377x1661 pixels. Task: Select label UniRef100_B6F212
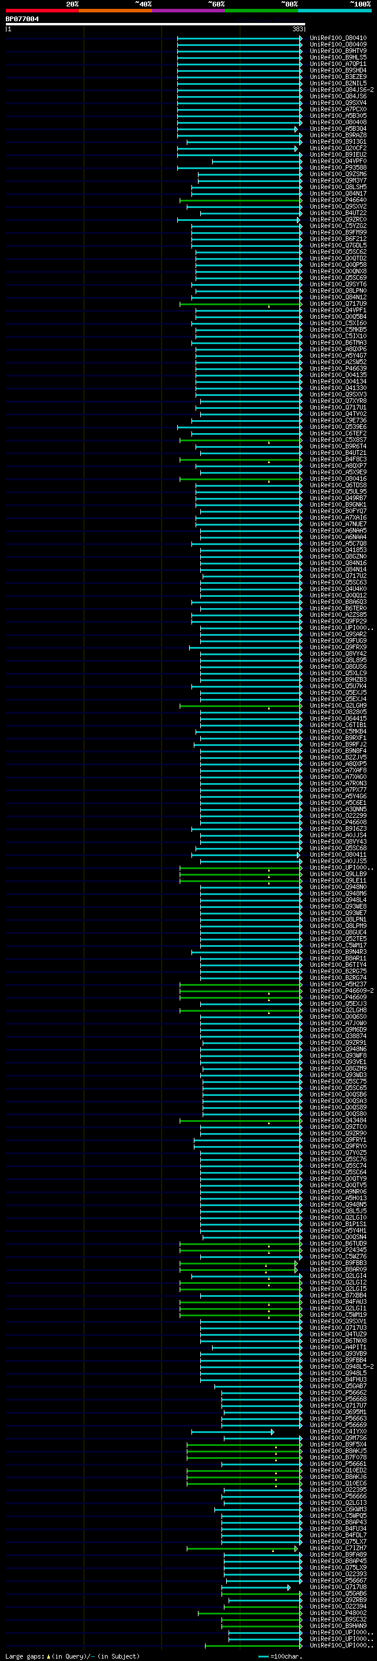[338, 239]
